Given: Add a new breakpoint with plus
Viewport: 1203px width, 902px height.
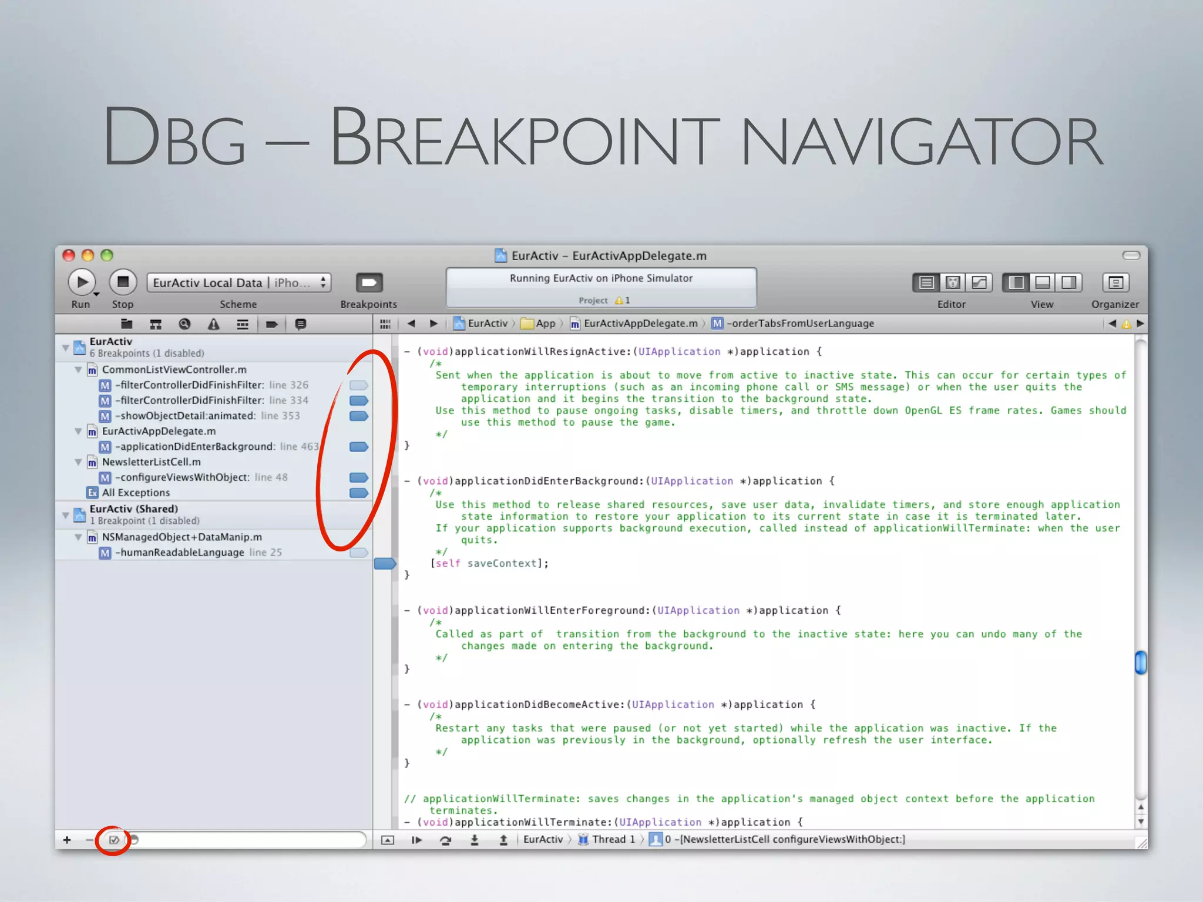Looking at the screenshot, I should tap(67, 840).
